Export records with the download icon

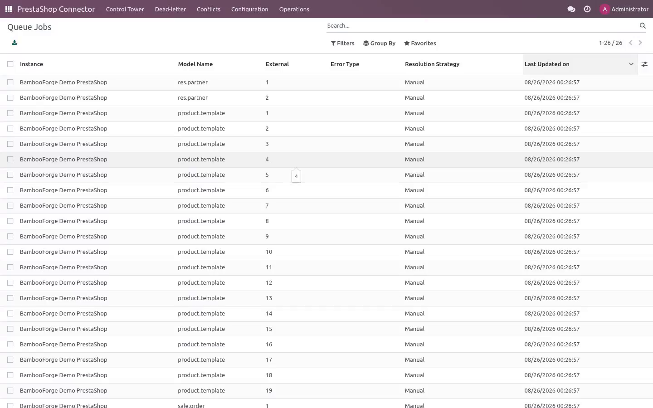point(15,43)
